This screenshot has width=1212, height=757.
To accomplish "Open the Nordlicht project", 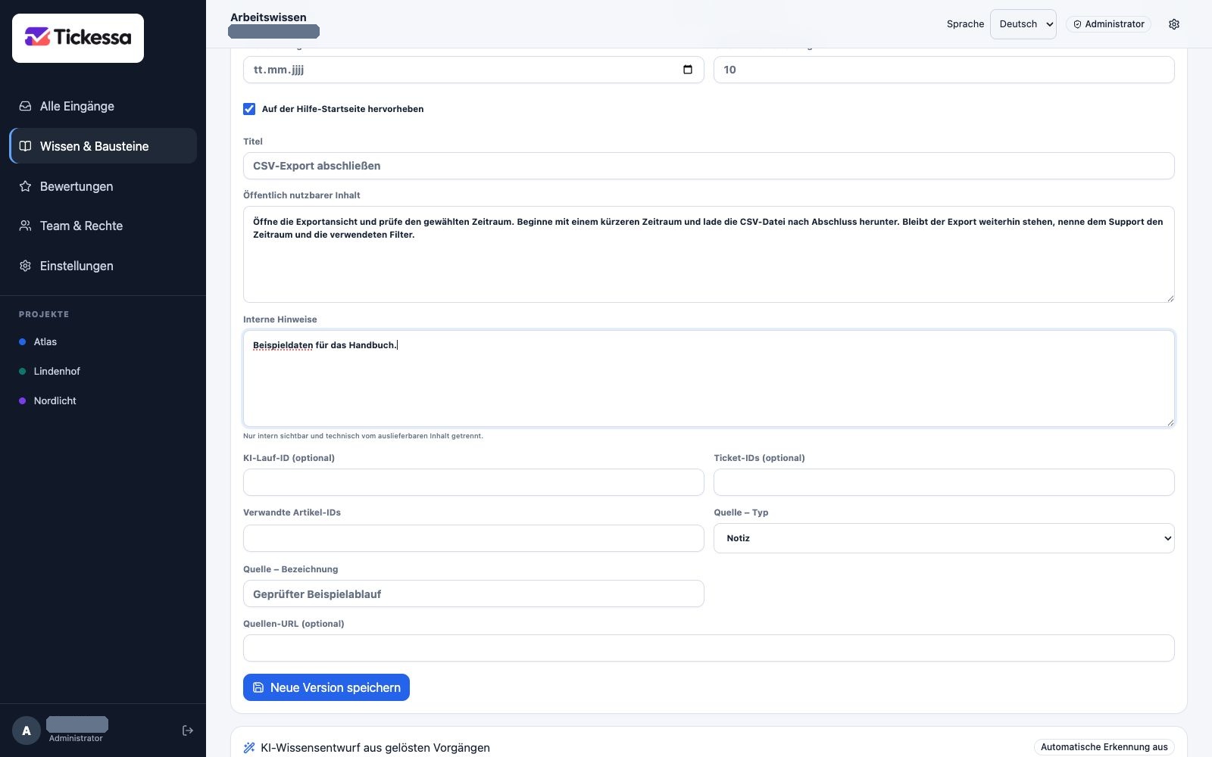I will (103, 401).
